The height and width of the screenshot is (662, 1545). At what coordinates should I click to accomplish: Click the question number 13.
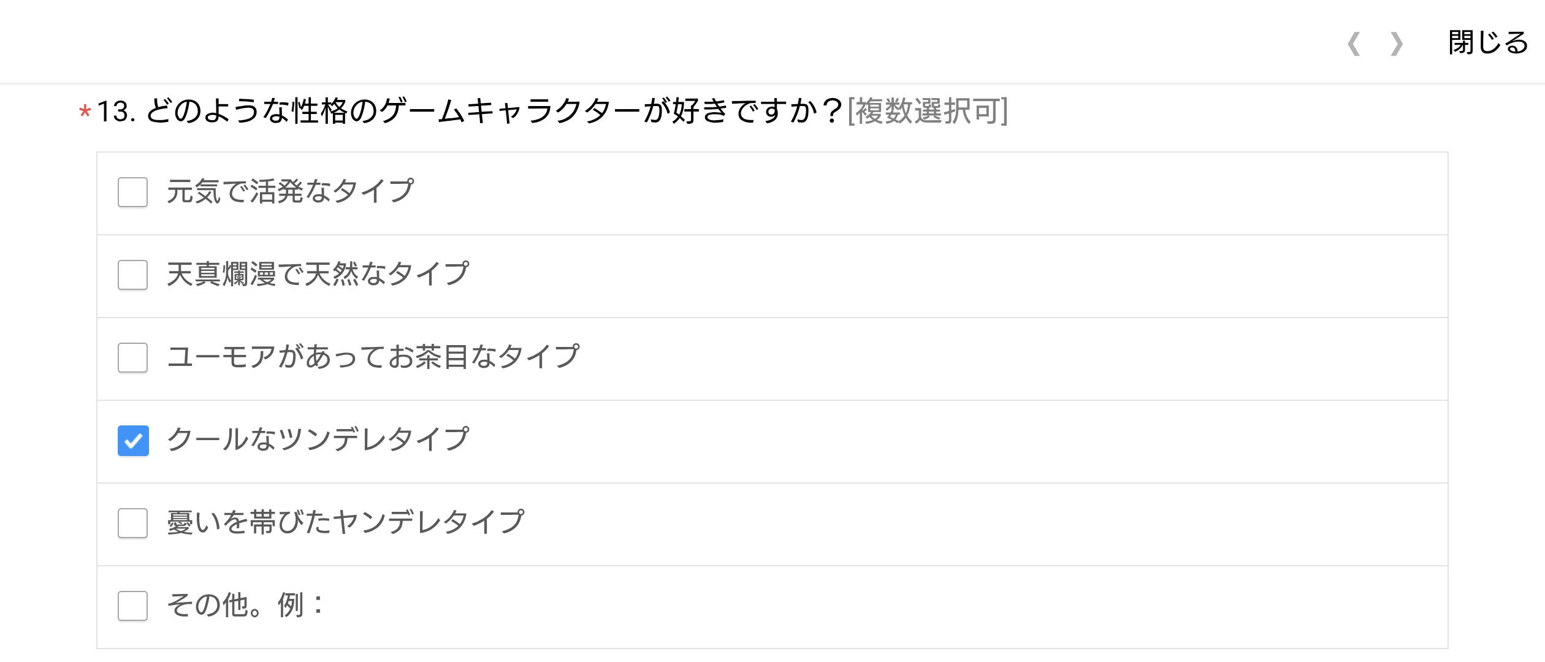click(x=113, y=112)
